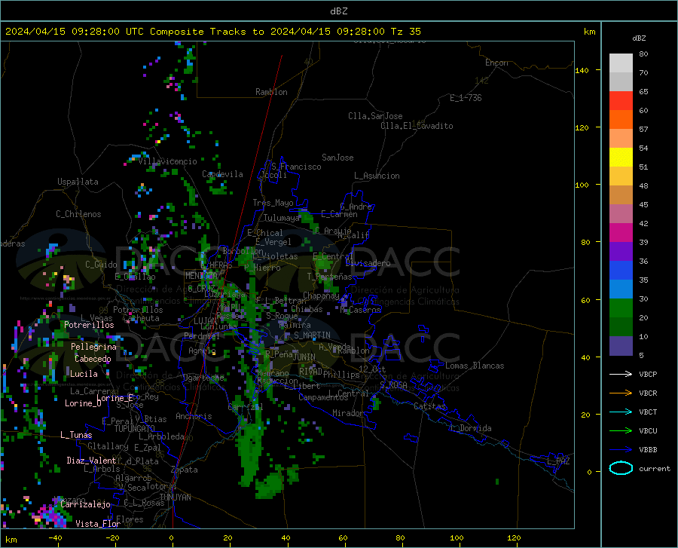This screenshot has height=548, width=678.
Task: Click the Anchoris map label
Action: (194, 417)
